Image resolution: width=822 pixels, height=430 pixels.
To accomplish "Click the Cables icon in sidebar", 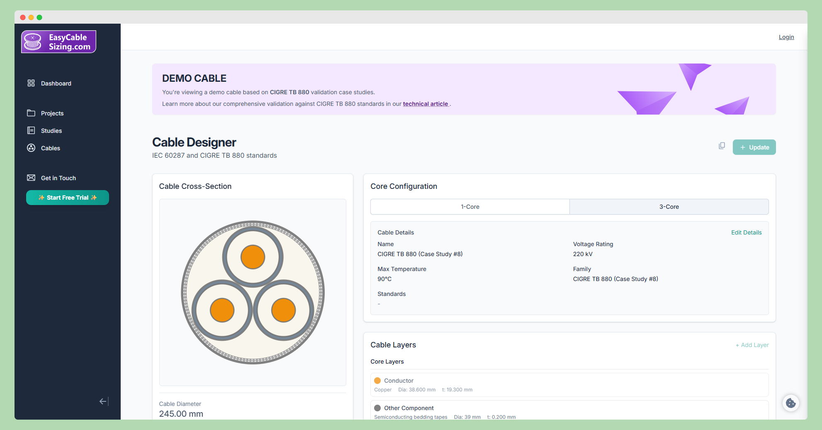I will [x=31, y=148].
